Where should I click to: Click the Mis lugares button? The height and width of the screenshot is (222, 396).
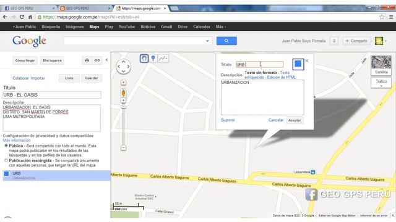click(52, 60)
